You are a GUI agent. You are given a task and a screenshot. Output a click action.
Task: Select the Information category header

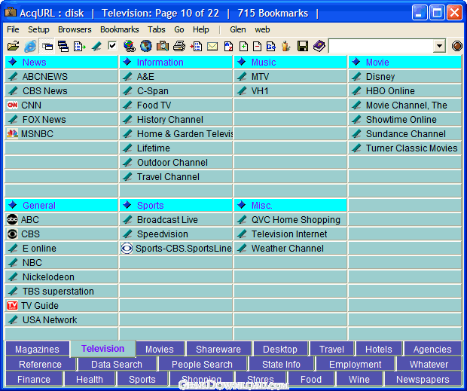176,62
